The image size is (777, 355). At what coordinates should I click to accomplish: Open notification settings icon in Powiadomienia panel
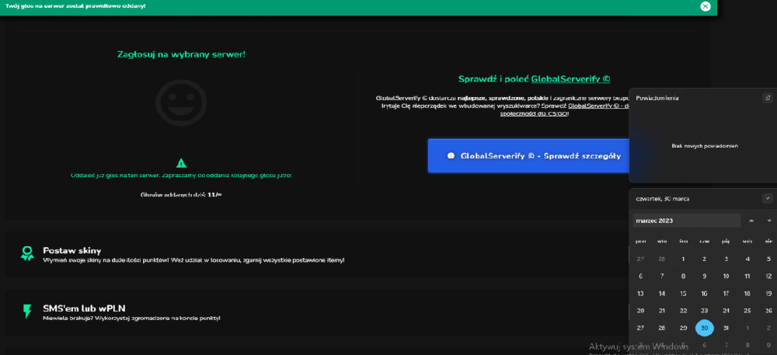point(767,98)
